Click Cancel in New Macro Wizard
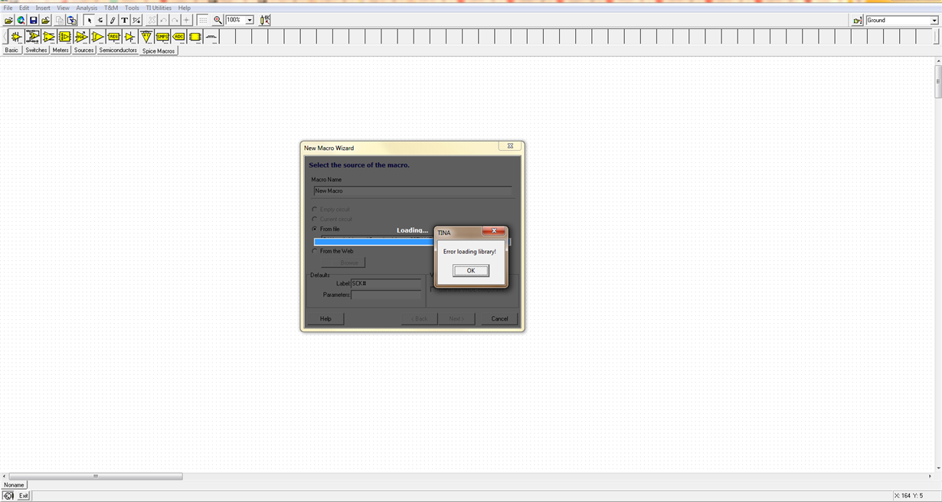Viewport: 942px width, 502px height. (x=499, y=318)
